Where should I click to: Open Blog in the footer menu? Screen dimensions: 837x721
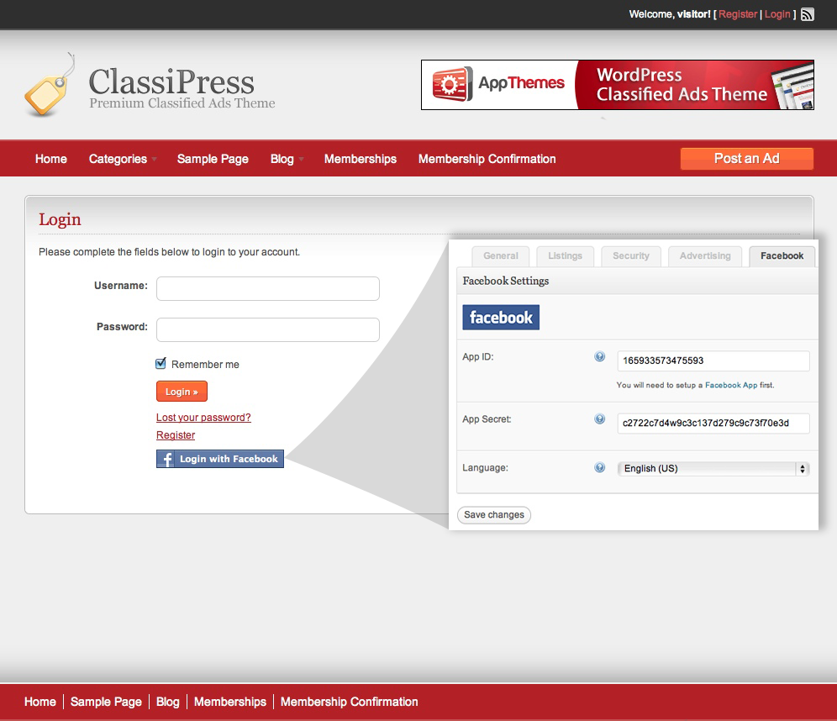pos(167,702)
